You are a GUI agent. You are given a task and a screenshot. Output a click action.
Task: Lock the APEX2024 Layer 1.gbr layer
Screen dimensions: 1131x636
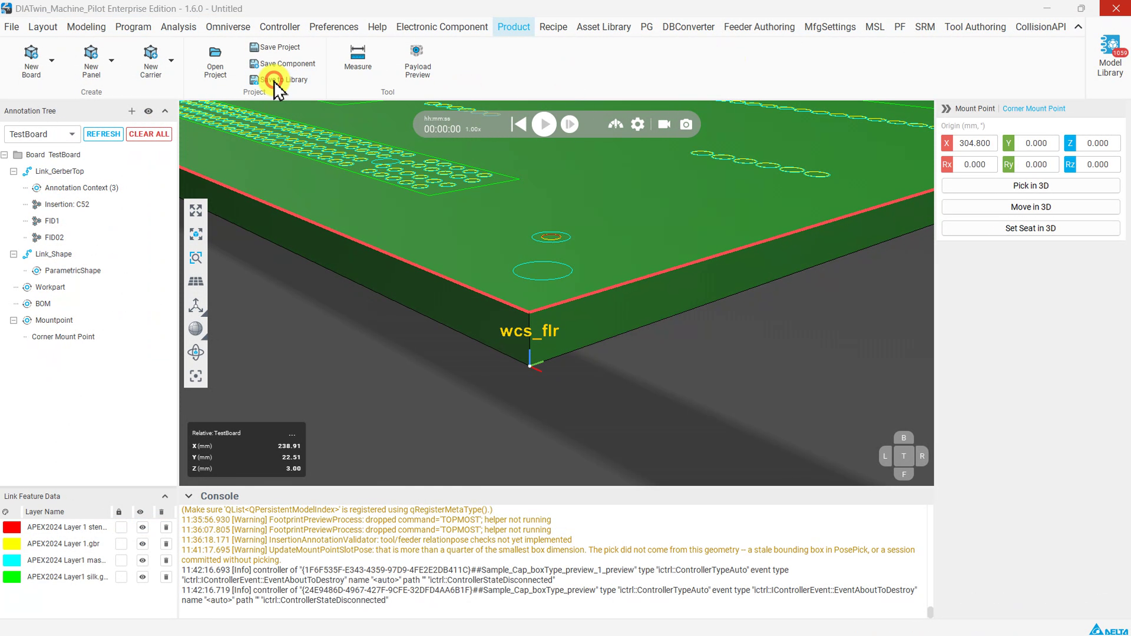click(x=121, y=544)
